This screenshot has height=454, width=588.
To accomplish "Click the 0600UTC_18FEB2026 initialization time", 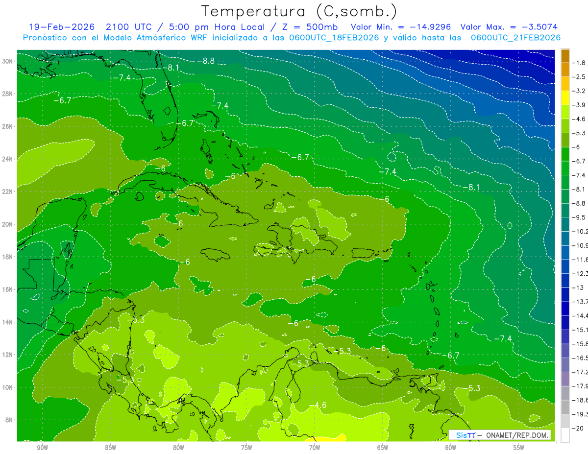I will tap(333, 38).
